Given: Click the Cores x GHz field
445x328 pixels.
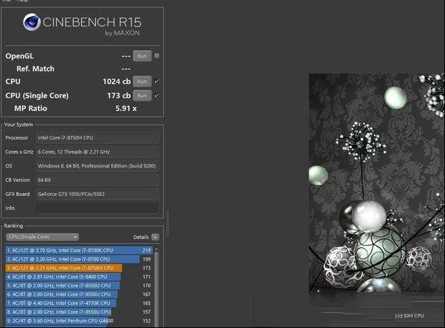Looking at the screenshot, I should click(97, 151).
